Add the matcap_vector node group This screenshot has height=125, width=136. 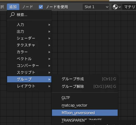coord(85,105)
